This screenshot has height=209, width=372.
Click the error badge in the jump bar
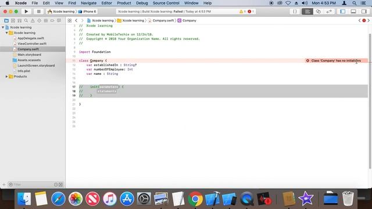coord(364,21)
